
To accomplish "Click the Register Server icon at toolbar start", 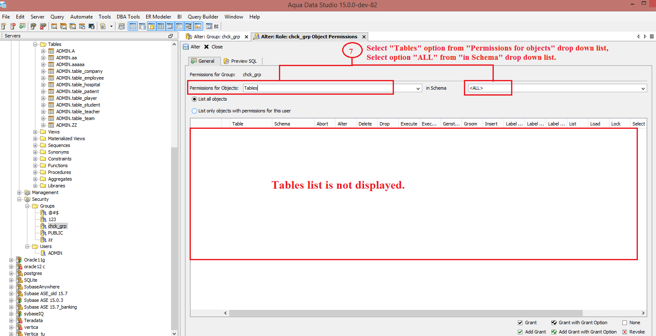I will [4, 26].
